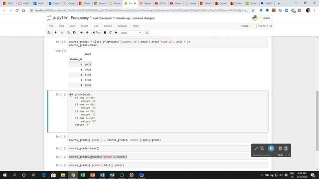
Task: Move selected cell up arrow
Action: click(x=81, y=33)
